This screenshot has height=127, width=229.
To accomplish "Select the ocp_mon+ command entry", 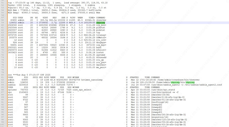I will point(101,25).
